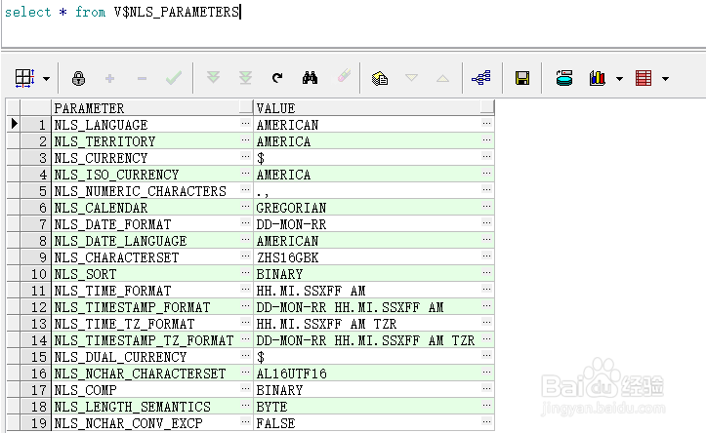
Task: Click the select-all corner cell of grid
Action: point(13,108)
